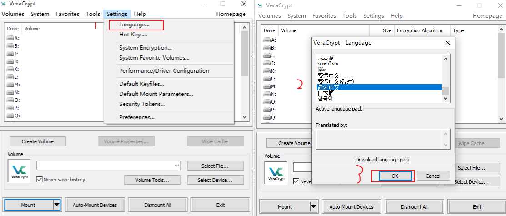Click drive N: icon in right window

tap(267, 94)
